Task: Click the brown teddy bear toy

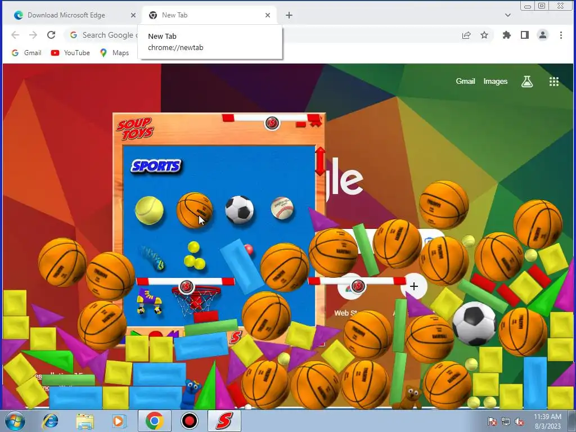Action: tap(411, 398)
